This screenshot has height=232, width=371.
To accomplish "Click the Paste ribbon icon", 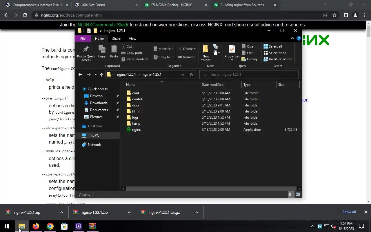I will pos(114,52).
